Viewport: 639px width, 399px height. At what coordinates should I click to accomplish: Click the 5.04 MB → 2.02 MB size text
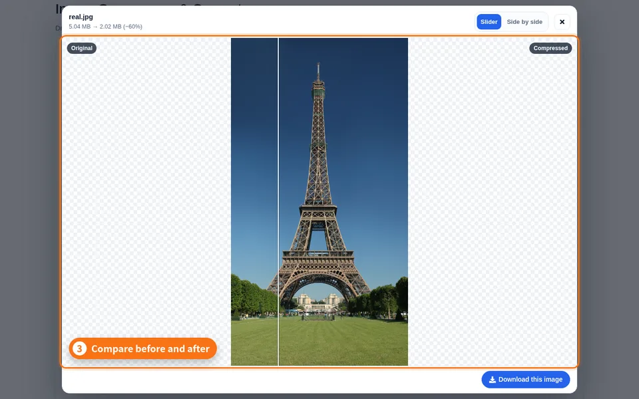[106, 27]
